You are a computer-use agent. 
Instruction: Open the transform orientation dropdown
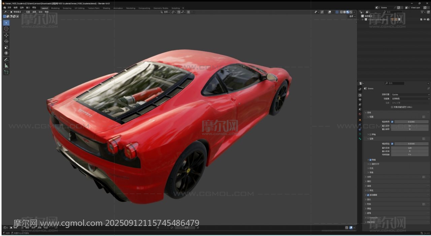[165, 12]
